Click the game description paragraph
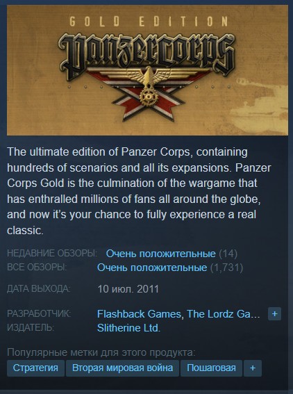The height and width of the screenshot is (394, 293). coord(139,191)
